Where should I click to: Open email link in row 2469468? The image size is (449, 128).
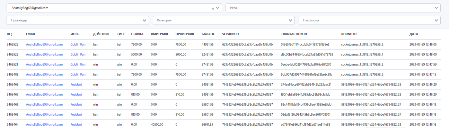click(44, 85)
